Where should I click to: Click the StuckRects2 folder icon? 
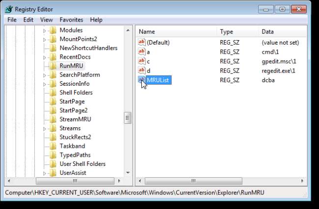coord(53,138)
